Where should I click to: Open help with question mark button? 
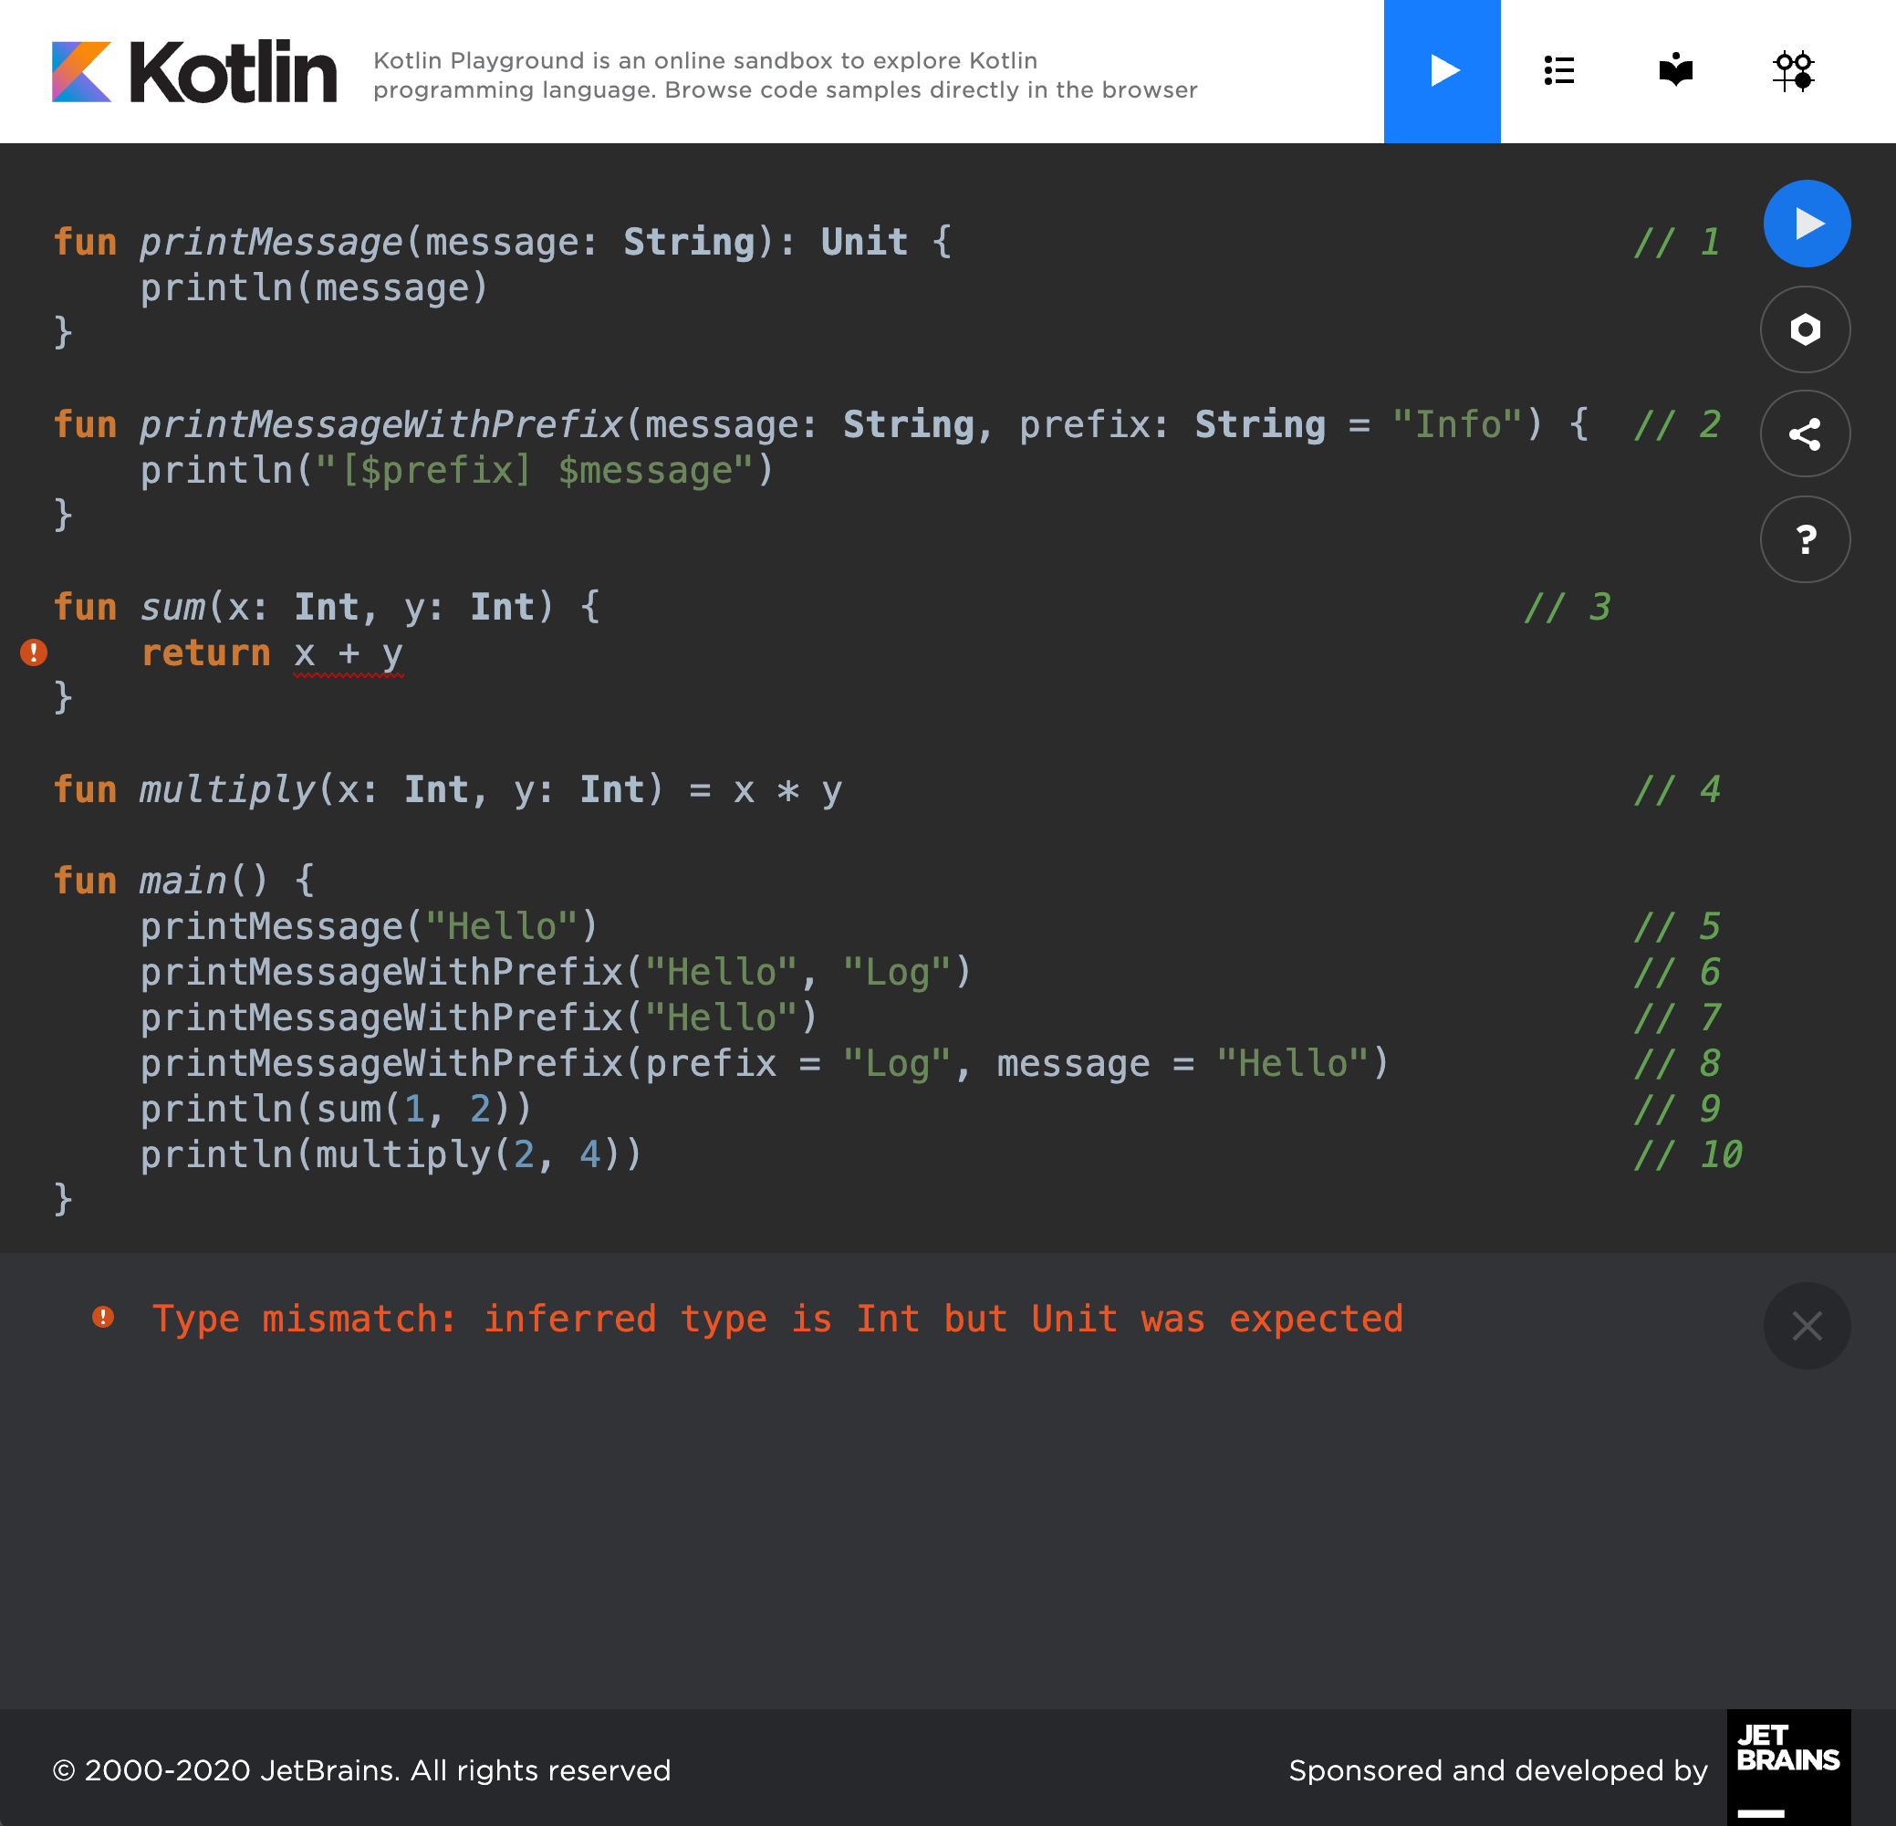(x=1805, y=539)
